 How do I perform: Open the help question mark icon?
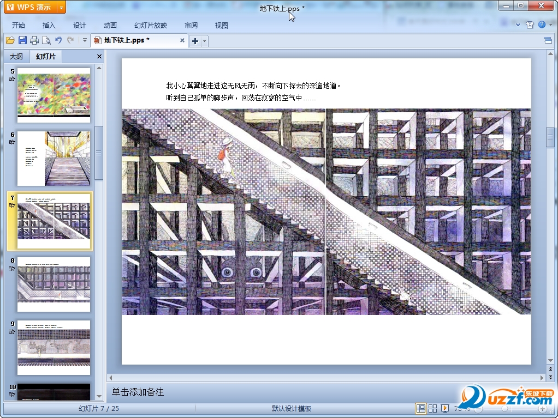click(x=542, y=24)
